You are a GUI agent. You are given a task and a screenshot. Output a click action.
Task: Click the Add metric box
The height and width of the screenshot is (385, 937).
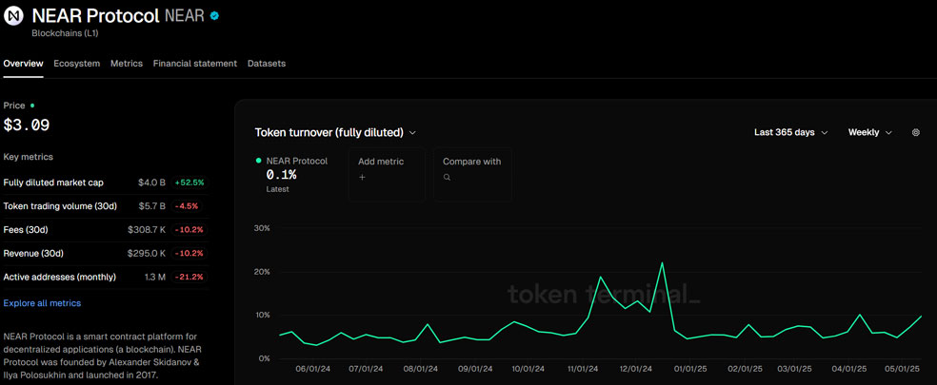pyautogui.click(x=387, y=174)
